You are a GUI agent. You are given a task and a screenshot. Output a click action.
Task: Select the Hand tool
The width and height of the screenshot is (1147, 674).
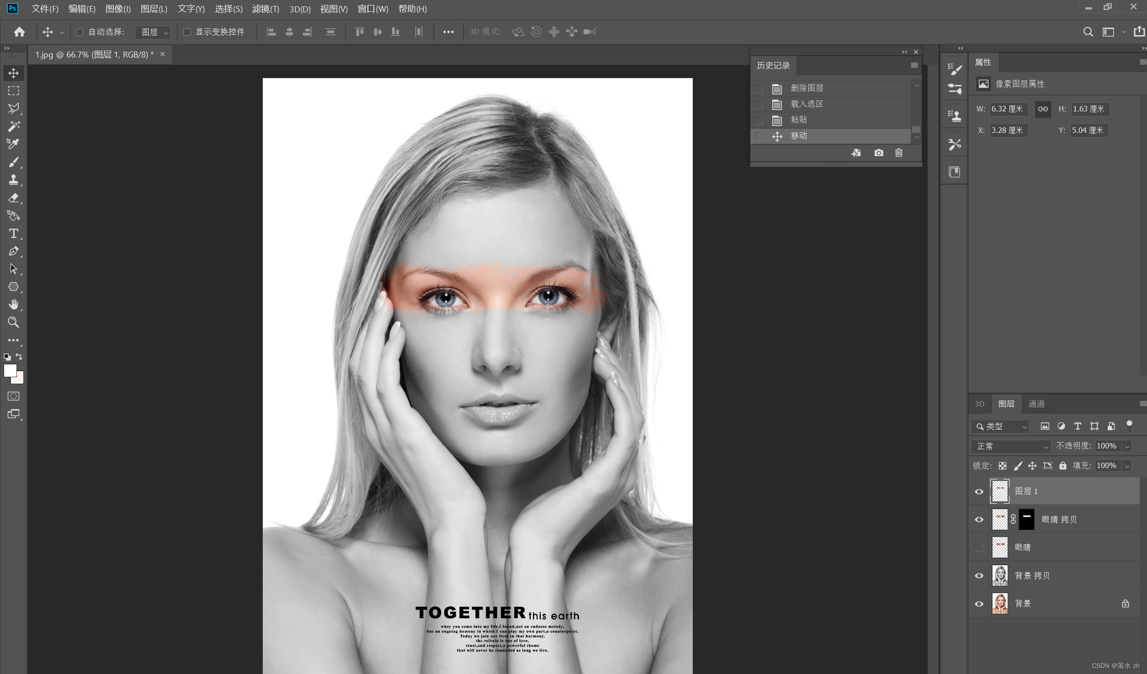[13, 305]
